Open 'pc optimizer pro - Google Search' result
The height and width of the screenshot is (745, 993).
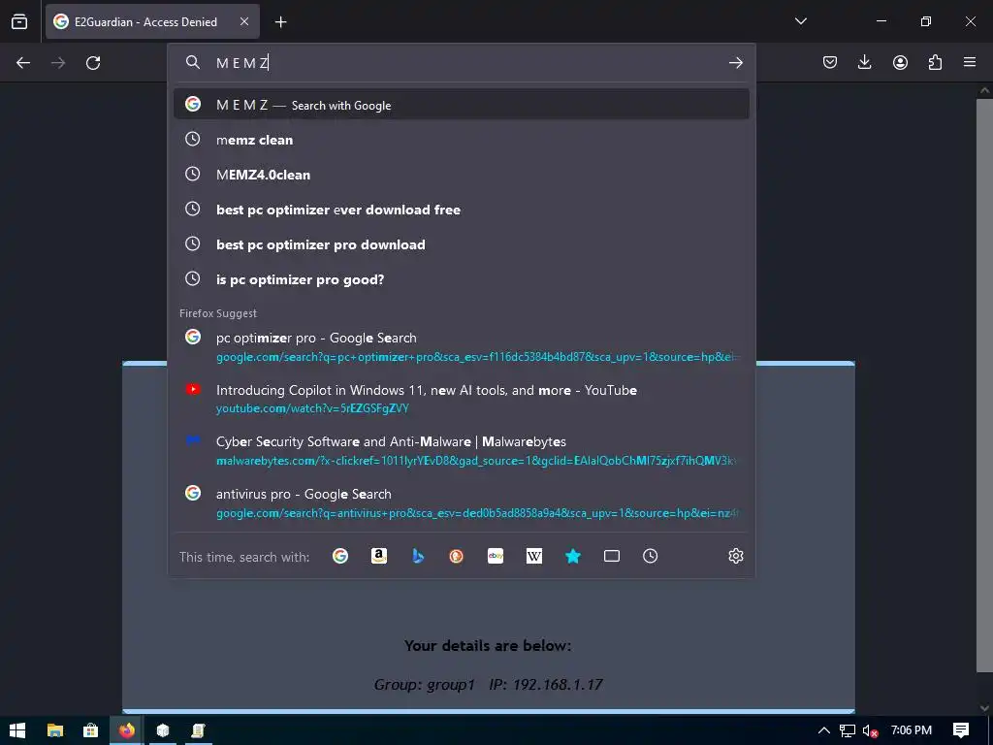pyautogui.click(x=461, y=346)
